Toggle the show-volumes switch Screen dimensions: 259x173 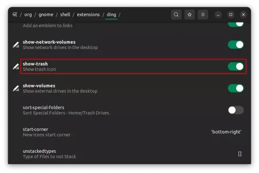[x=236, y=88]
